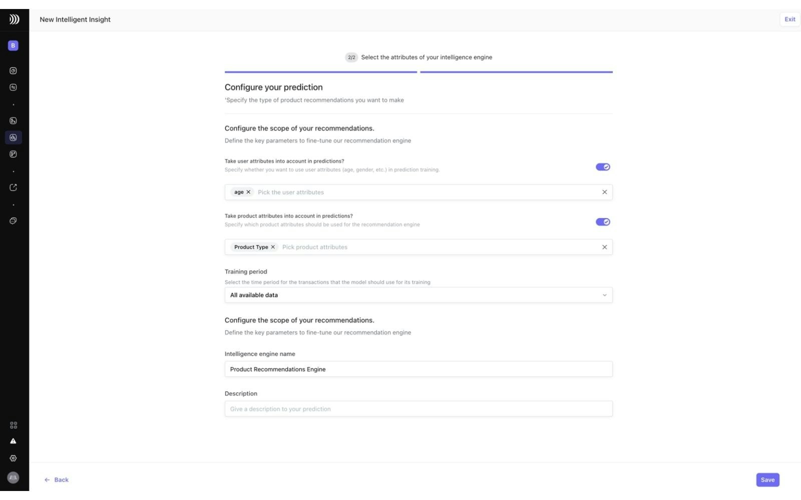Save the intelligence engine

coord(767,479)
